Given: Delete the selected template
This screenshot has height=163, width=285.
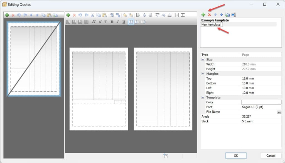Looking at the screenshot, I should point(209,15).
